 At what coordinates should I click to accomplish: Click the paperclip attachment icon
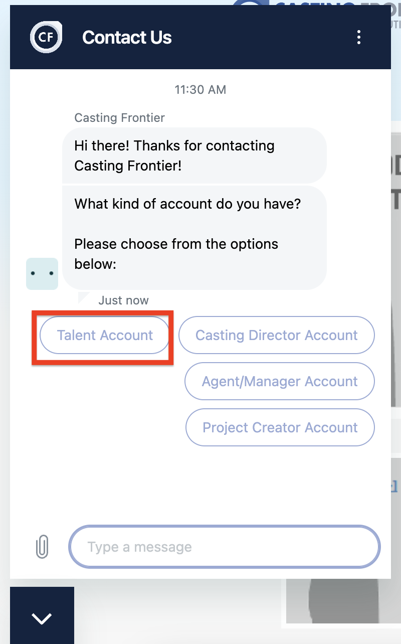tap(43, 547)
